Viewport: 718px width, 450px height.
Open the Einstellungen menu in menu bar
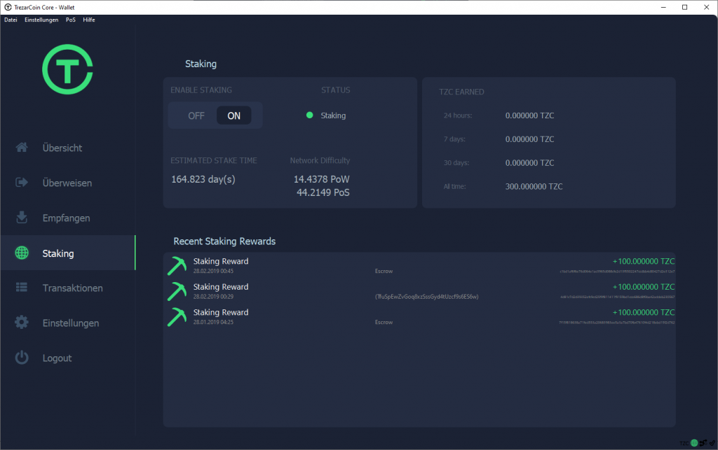(41, 20)
